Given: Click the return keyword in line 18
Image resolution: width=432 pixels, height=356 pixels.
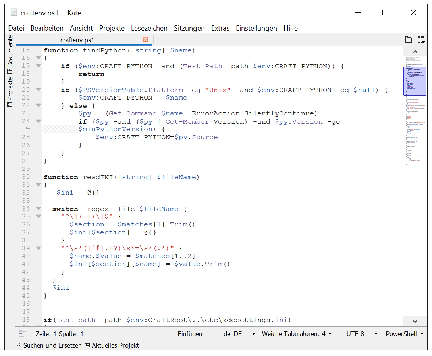Looking at the screenshot, I should 91,74.
